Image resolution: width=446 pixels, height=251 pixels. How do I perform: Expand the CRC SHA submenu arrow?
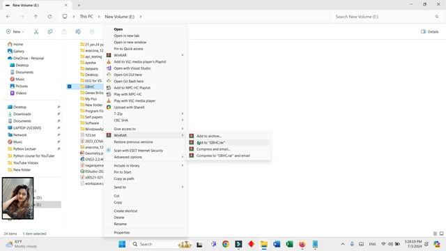183,120
